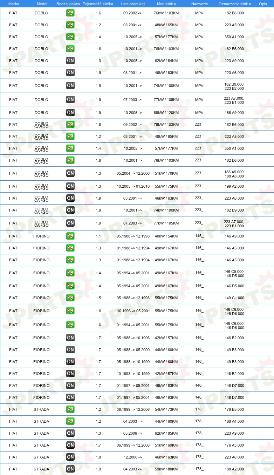Click the Marka column header
Viewport: 274px width, 475px height.
pyautogui.click(x=14, y=4)
